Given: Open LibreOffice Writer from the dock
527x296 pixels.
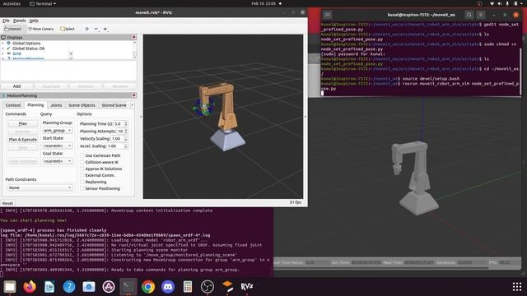Looking at the screenshot, I should [x=49, y=287].
